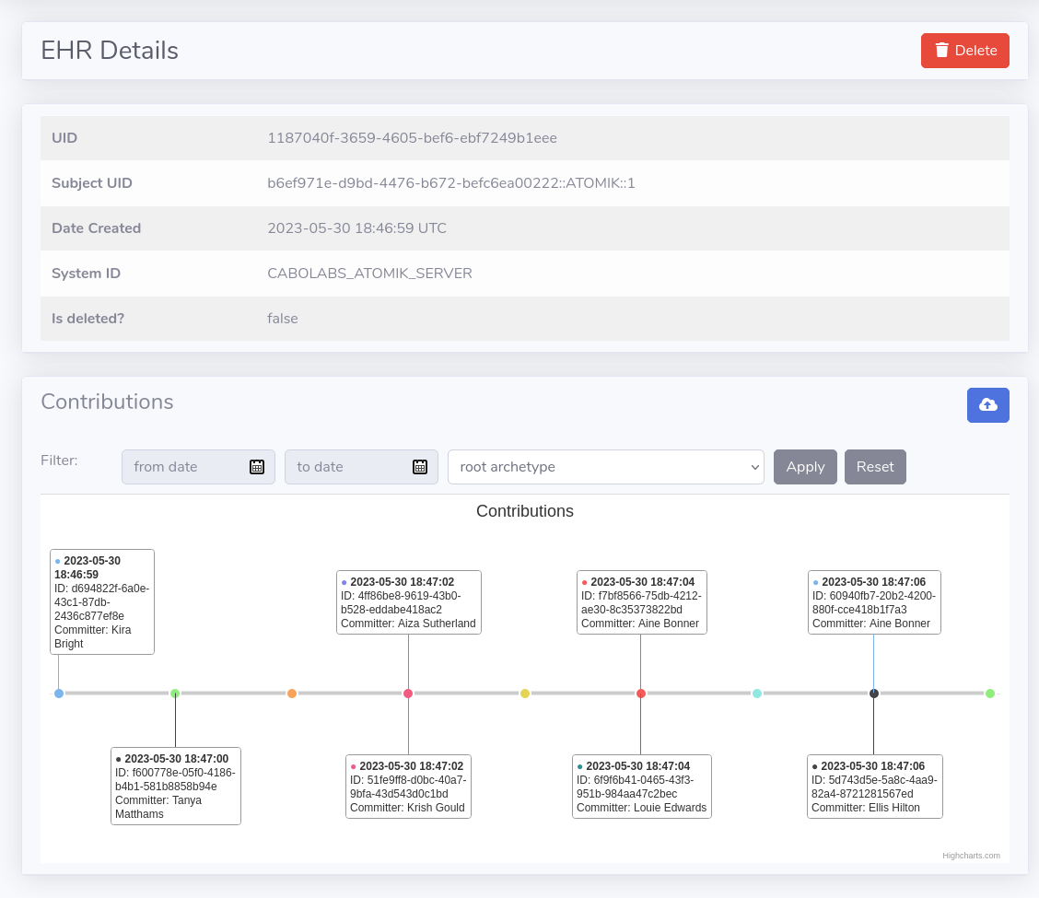The width and height of the screenshot is (1039, 898).
Task: Expand the root archetype dropdown
Action: (x=605, y=467)
